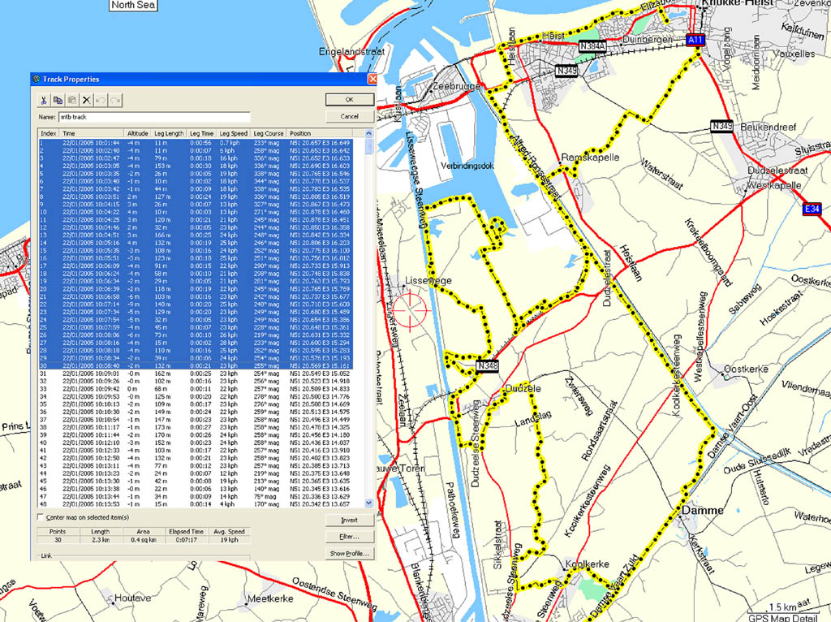
Task: Sort list by Position column header
Action: click(325, 134)
